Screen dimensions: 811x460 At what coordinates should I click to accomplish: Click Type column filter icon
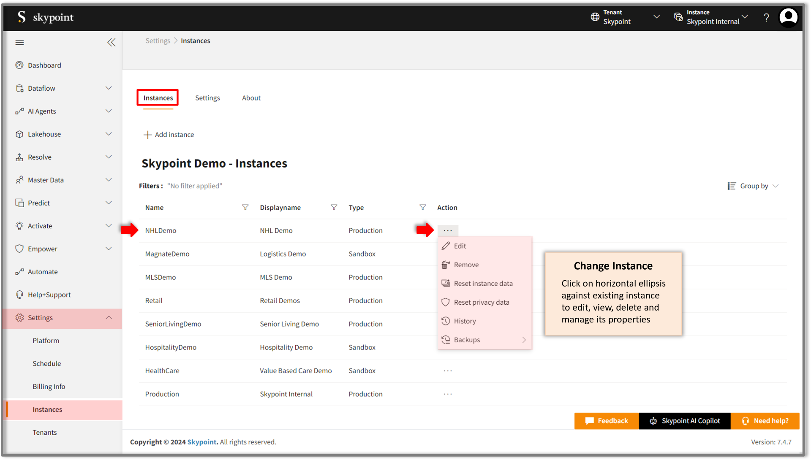click(x=422, y=207)
